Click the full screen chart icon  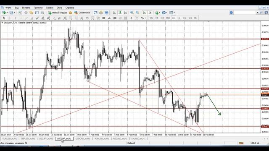(95, 13)
